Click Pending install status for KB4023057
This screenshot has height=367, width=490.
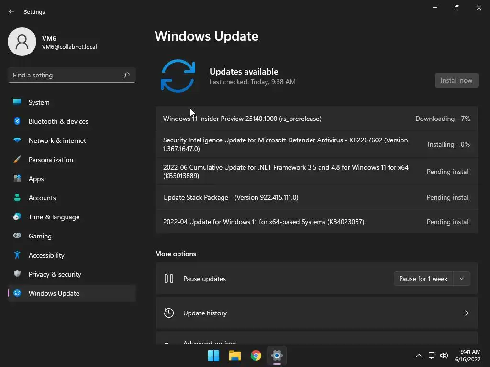coord(448,222)
